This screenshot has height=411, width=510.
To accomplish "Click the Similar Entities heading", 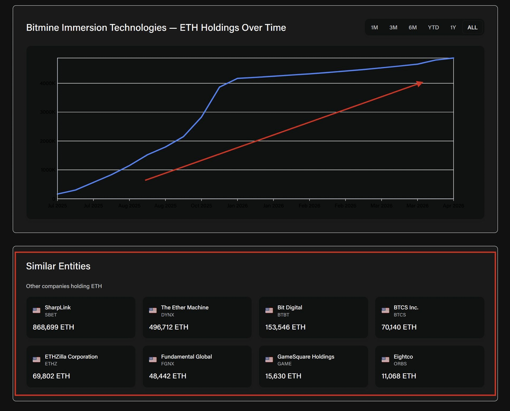I will click(x=58, y=266).
